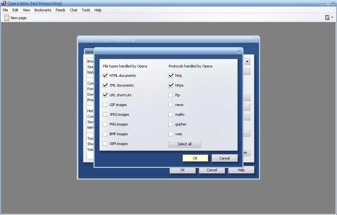337x215 pixels.
Task: Click Help in the Preferences window
Action: coord(241,170)
